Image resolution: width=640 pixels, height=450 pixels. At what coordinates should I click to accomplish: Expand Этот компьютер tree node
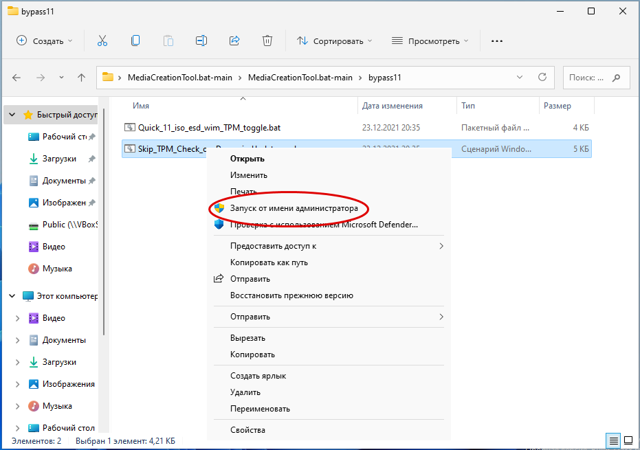tap(12, 296)
